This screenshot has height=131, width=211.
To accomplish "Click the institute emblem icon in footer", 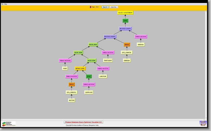I will coord(202,123).
